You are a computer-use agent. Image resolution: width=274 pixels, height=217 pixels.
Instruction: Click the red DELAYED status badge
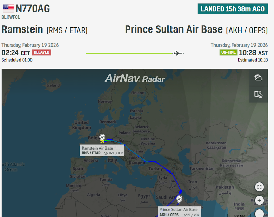coord(41,53)
